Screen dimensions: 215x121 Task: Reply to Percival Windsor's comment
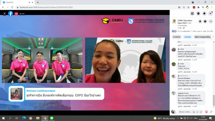(x=187, y=89)
